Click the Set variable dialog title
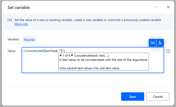Image resolution: width=176 pixels, height=107 pixels. [x=19, y=7]
